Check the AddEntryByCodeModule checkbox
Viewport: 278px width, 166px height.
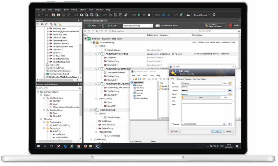(99, 69)
